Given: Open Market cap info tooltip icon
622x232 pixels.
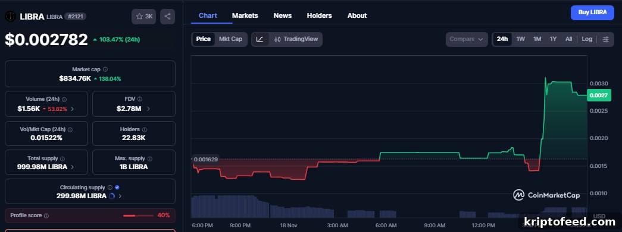Looking at the screenshot, I should click(105, 69).
